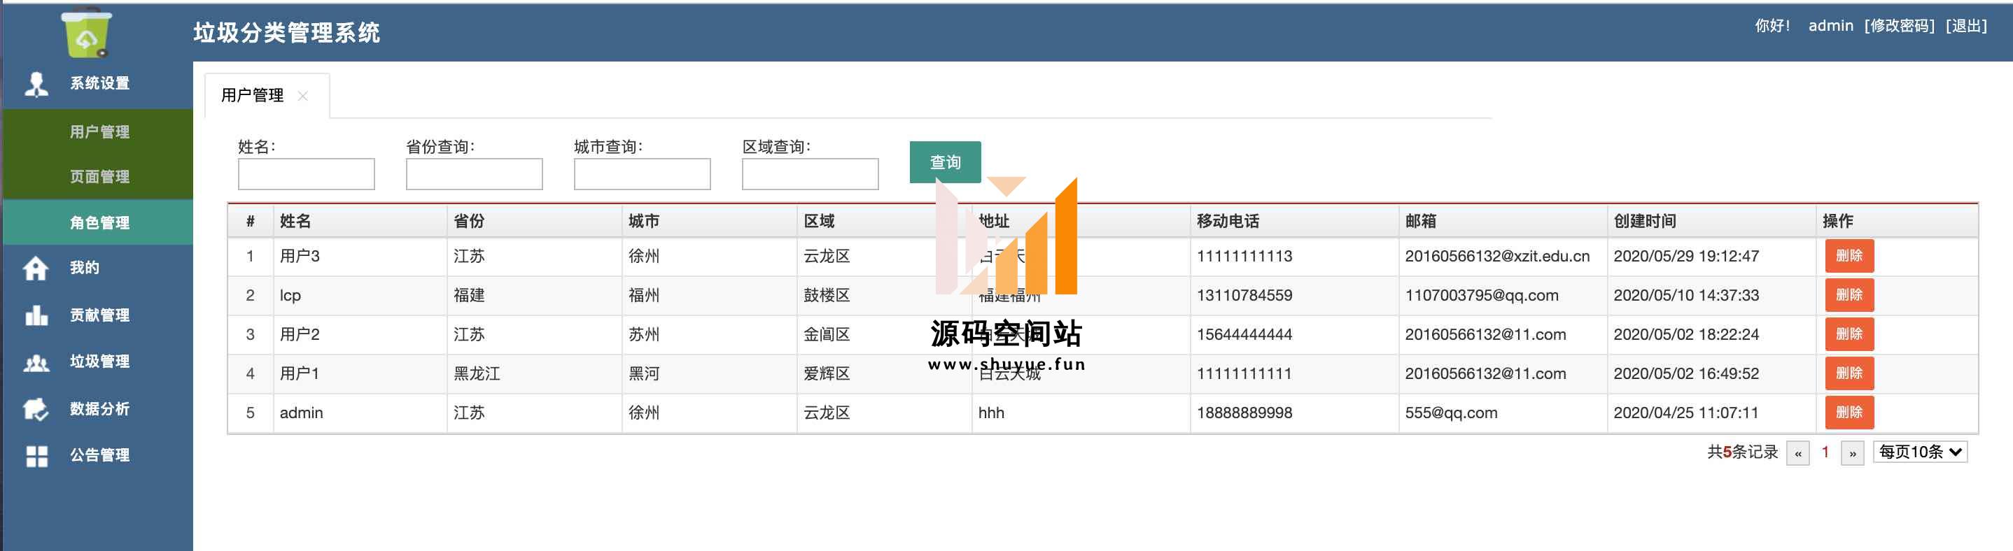Click the email 1107003795@qq.com

[1482, 295]
